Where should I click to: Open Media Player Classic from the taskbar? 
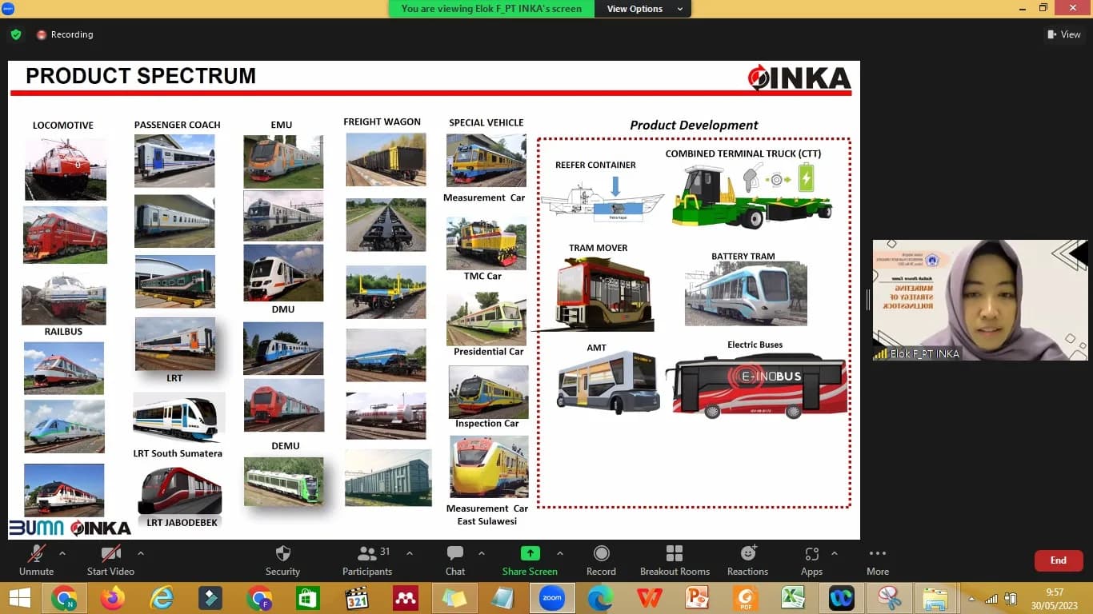coord(357,598)
